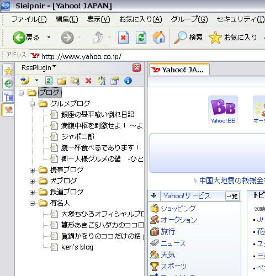The height and width of the screenshot is (276, 265).
Task: Click the green Back navigation button
Action: (19, 38)
